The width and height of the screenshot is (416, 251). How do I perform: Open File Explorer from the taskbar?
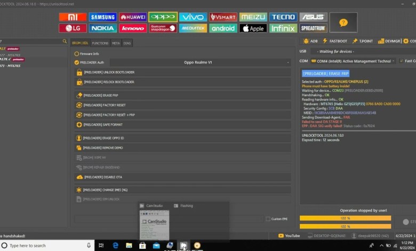[x=129, y=246]
